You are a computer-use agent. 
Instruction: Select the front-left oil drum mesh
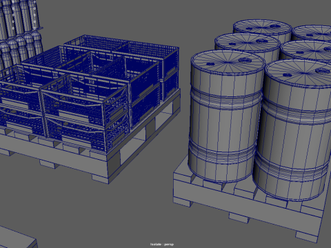(226, 116)
